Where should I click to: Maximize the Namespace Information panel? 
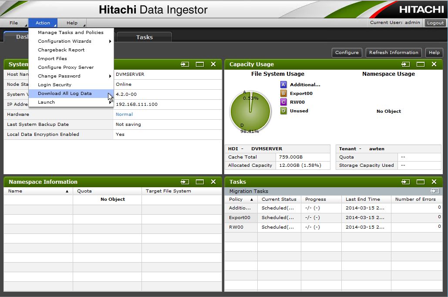[x=200, y=182]
